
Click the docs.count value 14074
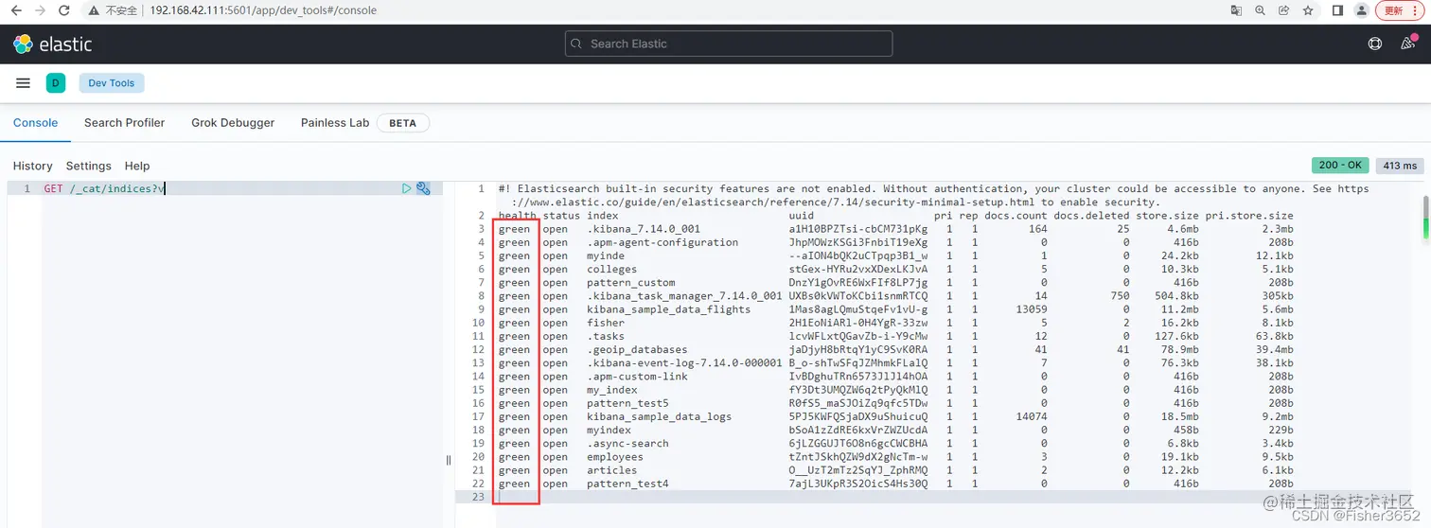(x=1032, y=416)
